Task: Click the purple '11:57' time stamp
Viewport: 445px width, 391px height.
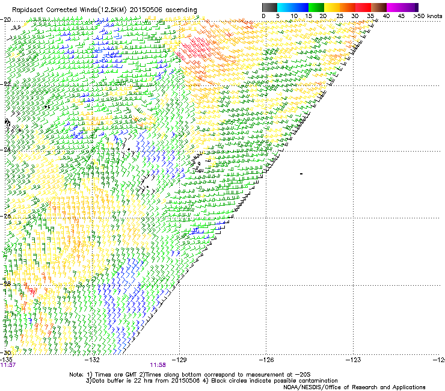Action: (8, 365)
